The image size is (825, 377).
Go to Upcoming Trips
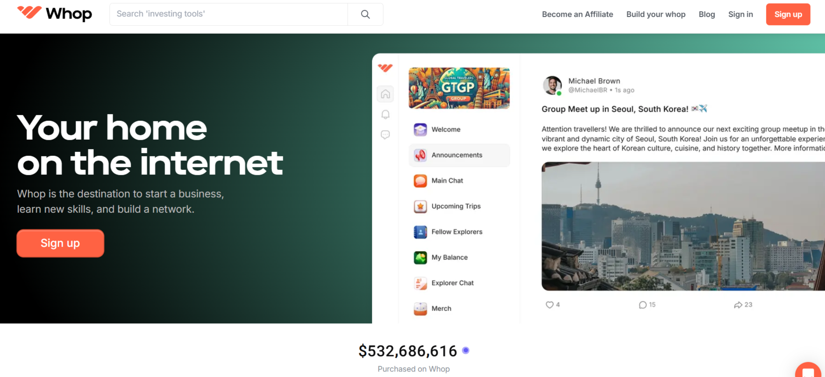[459, 206]
